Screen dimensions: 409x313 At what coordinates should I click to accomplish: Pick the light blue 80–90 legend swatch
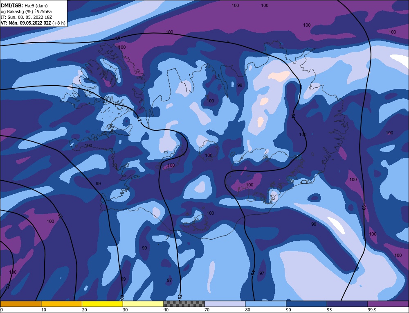point(266,304)
